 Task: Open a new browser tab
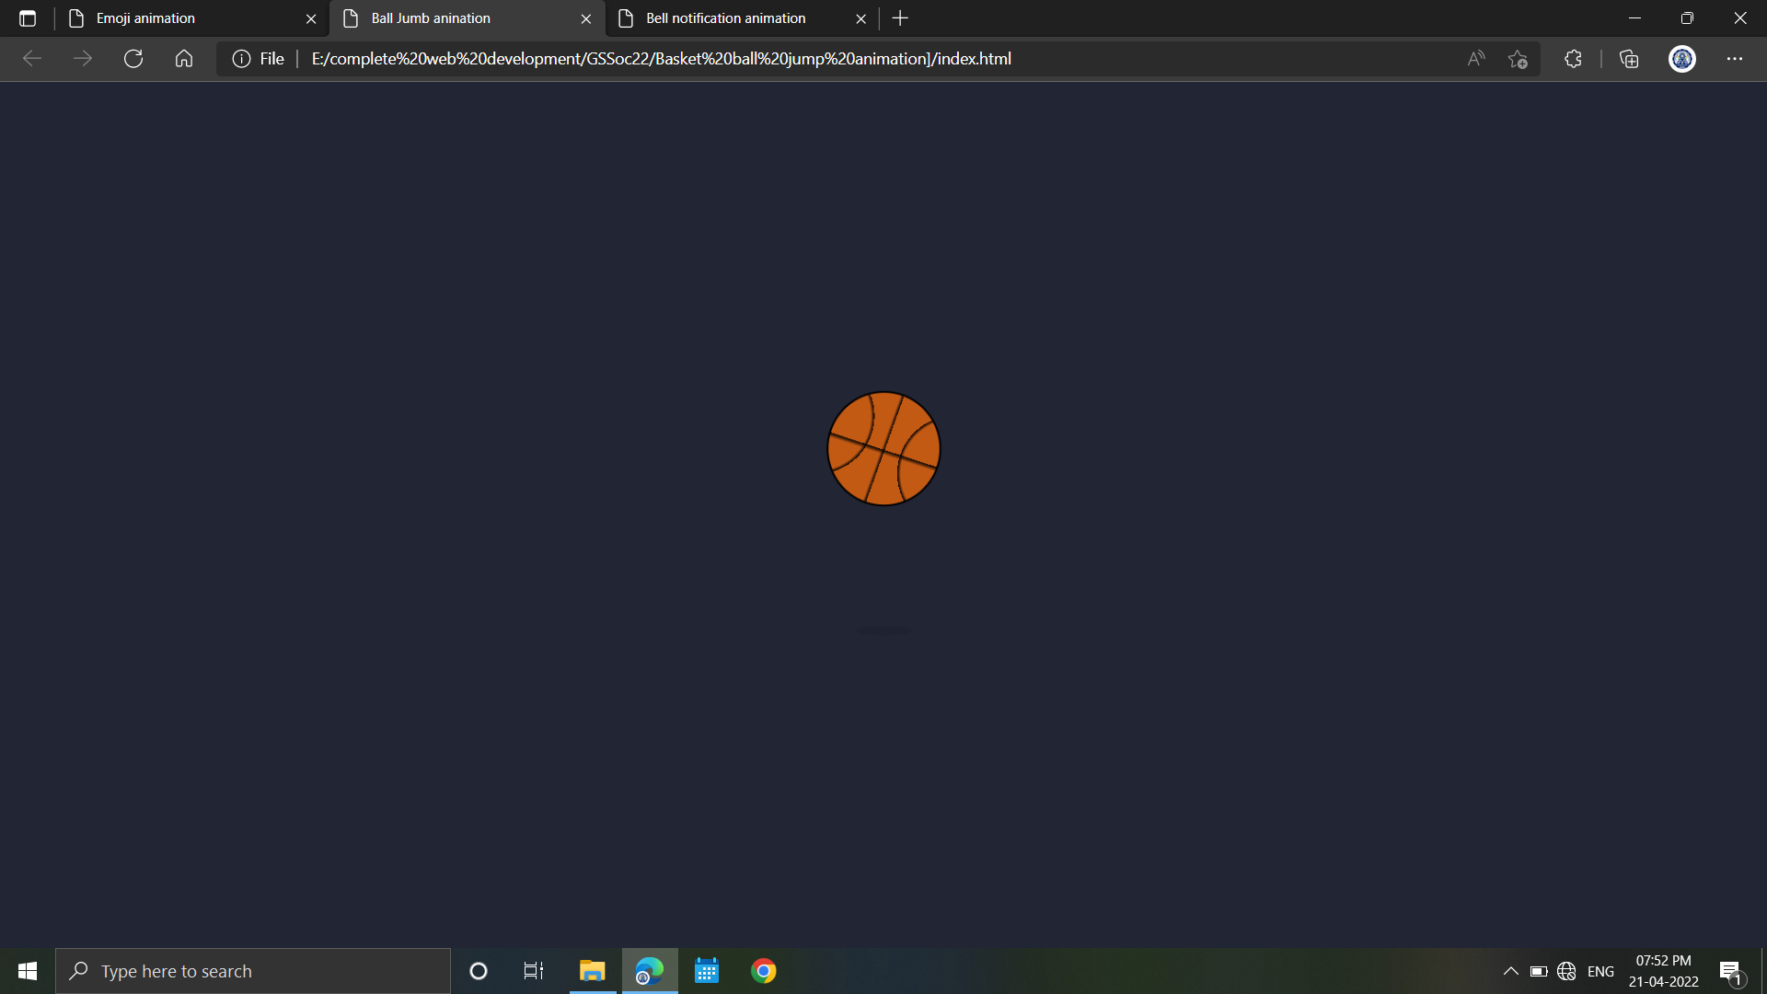click(899, 17)
